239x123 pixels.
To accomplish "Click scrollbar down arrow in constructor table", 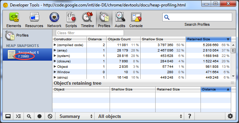I will [x=233, y=76].
